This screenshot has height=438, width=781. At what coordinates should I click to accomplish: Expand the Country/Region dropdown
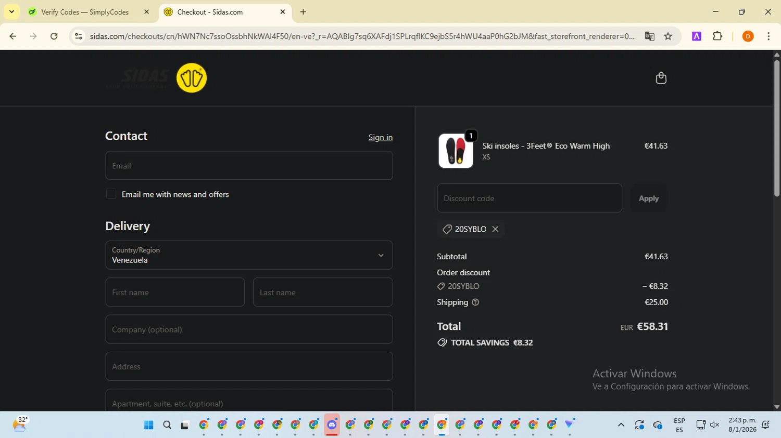pos(249,255)
